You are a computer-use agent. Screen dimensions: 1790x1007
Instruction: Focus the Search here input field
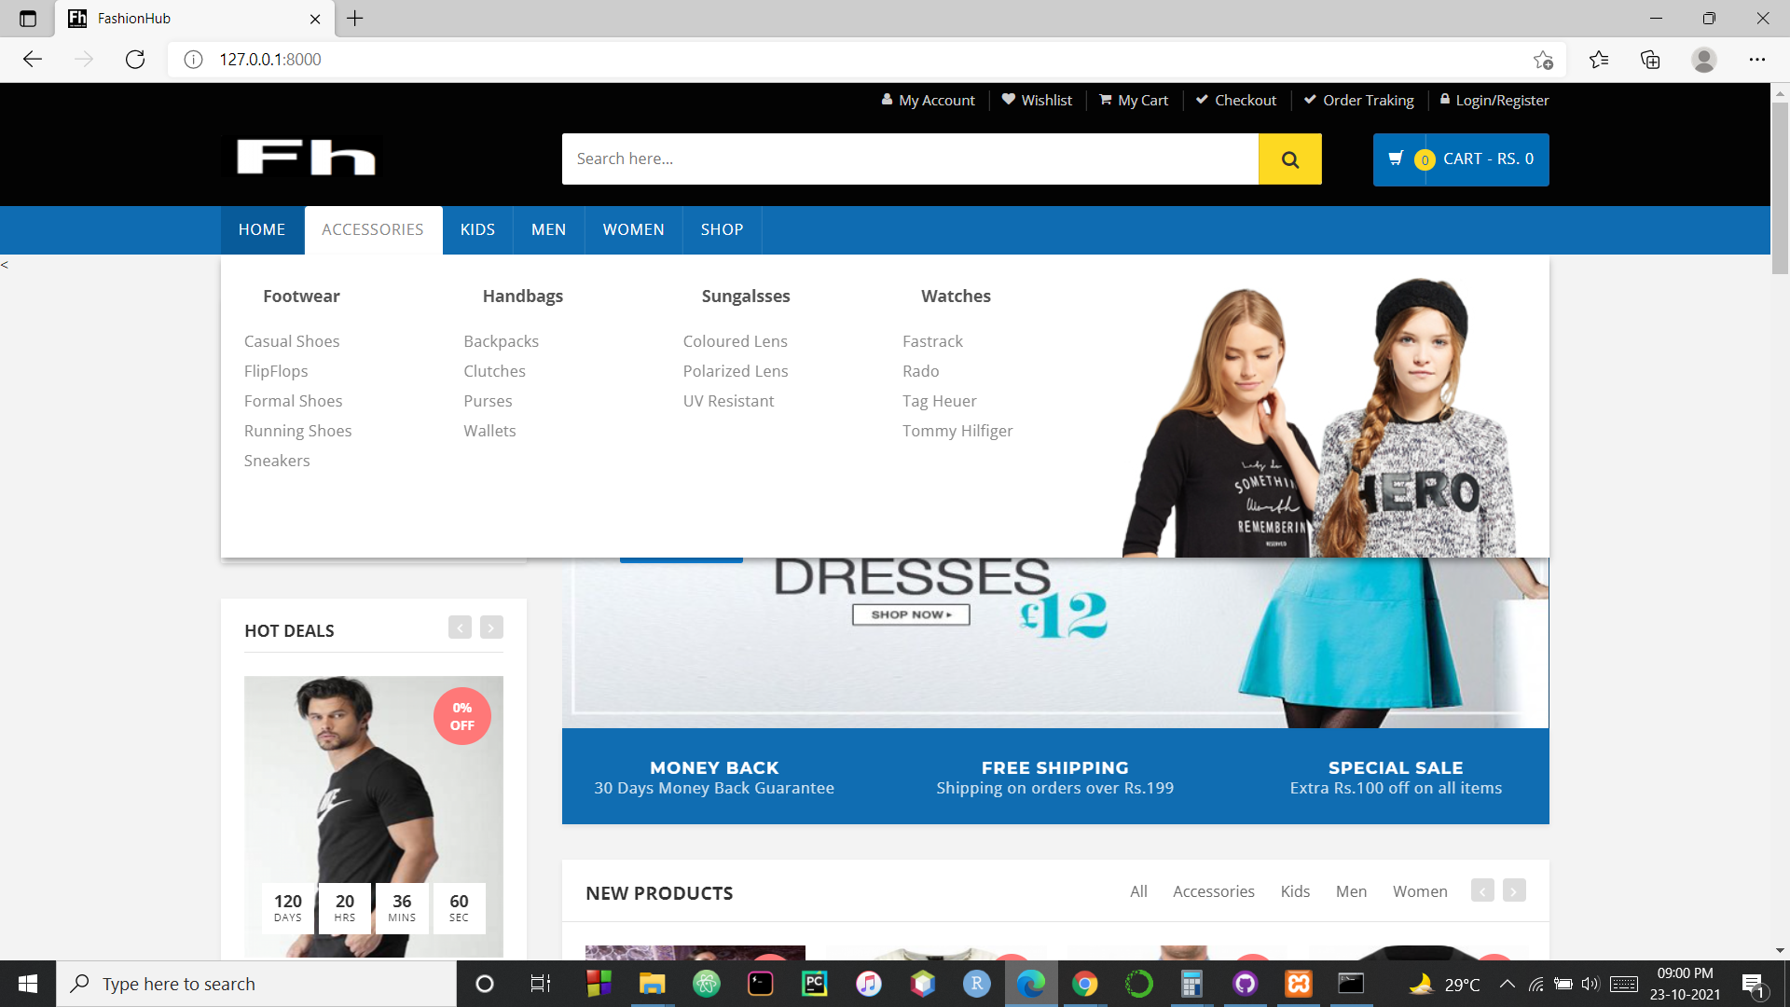coord(910,159)
